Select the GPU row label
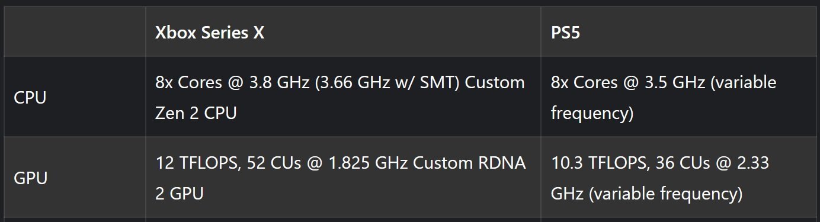This screenshot has height=222, width=820. pyautogui.click(x=30, y=178)
